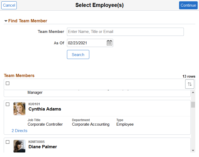Cancel employee selection
199x157 pixels.
9,5
